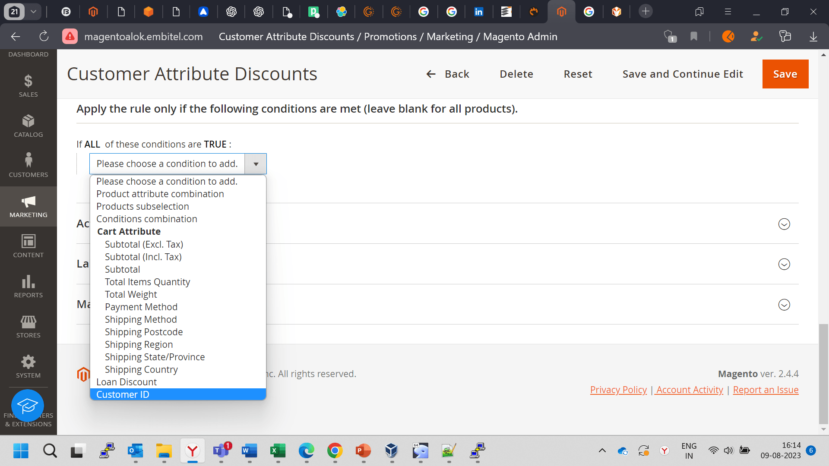Open the Customers section
This screenshot has height=466, width=829.
click(28, 165)
